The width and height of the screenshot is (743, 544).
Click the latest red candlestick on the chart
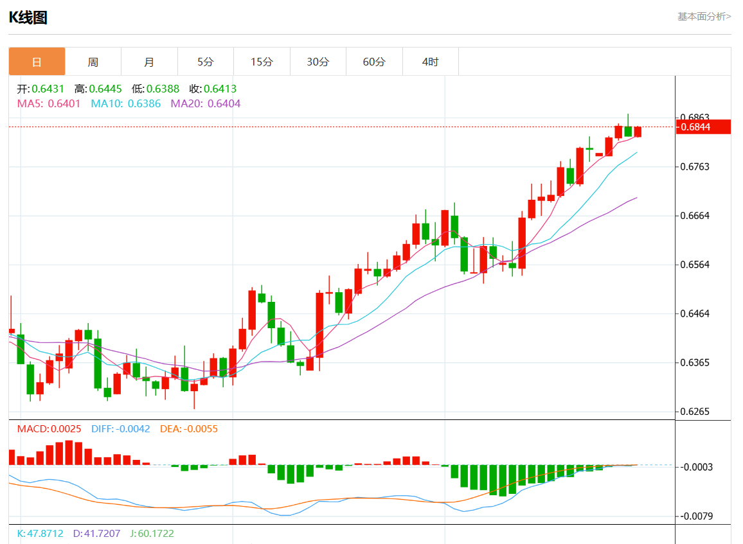click(x=638, y=132)
